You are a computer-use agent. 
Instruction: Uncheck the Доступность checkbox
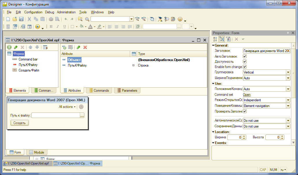(245, 62)
